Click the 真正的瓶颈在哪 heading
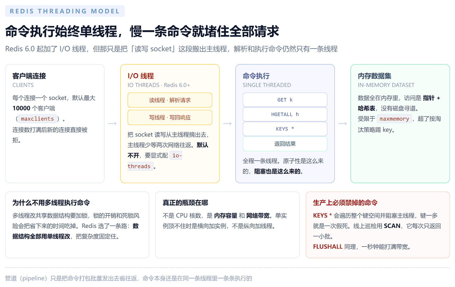455x287 pixels. (185, 203)
